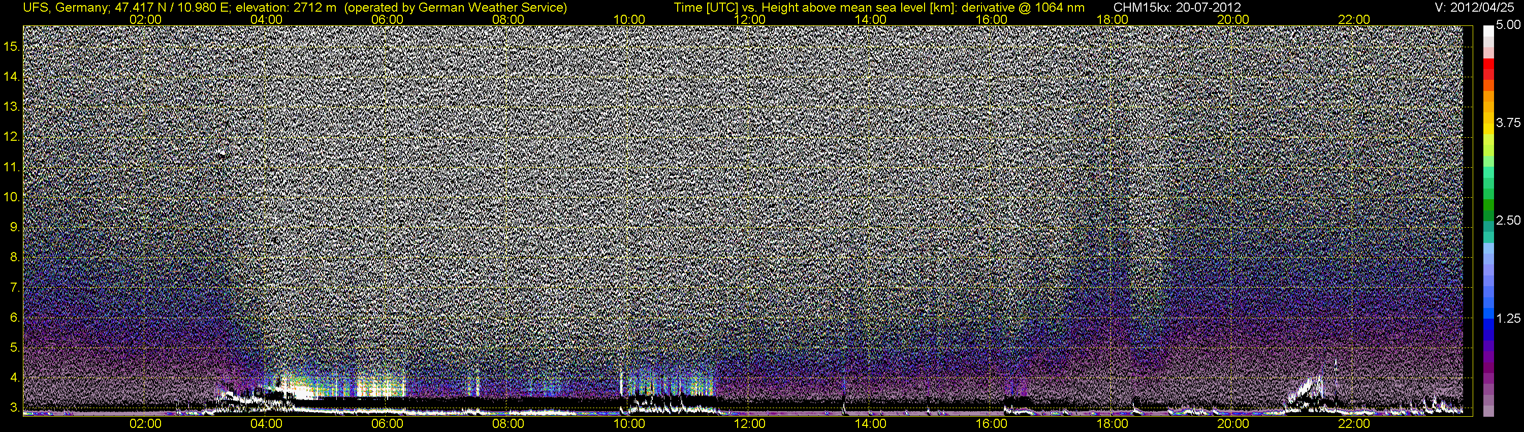Click the 10:00 label on the top time axis

click(629, 19)
